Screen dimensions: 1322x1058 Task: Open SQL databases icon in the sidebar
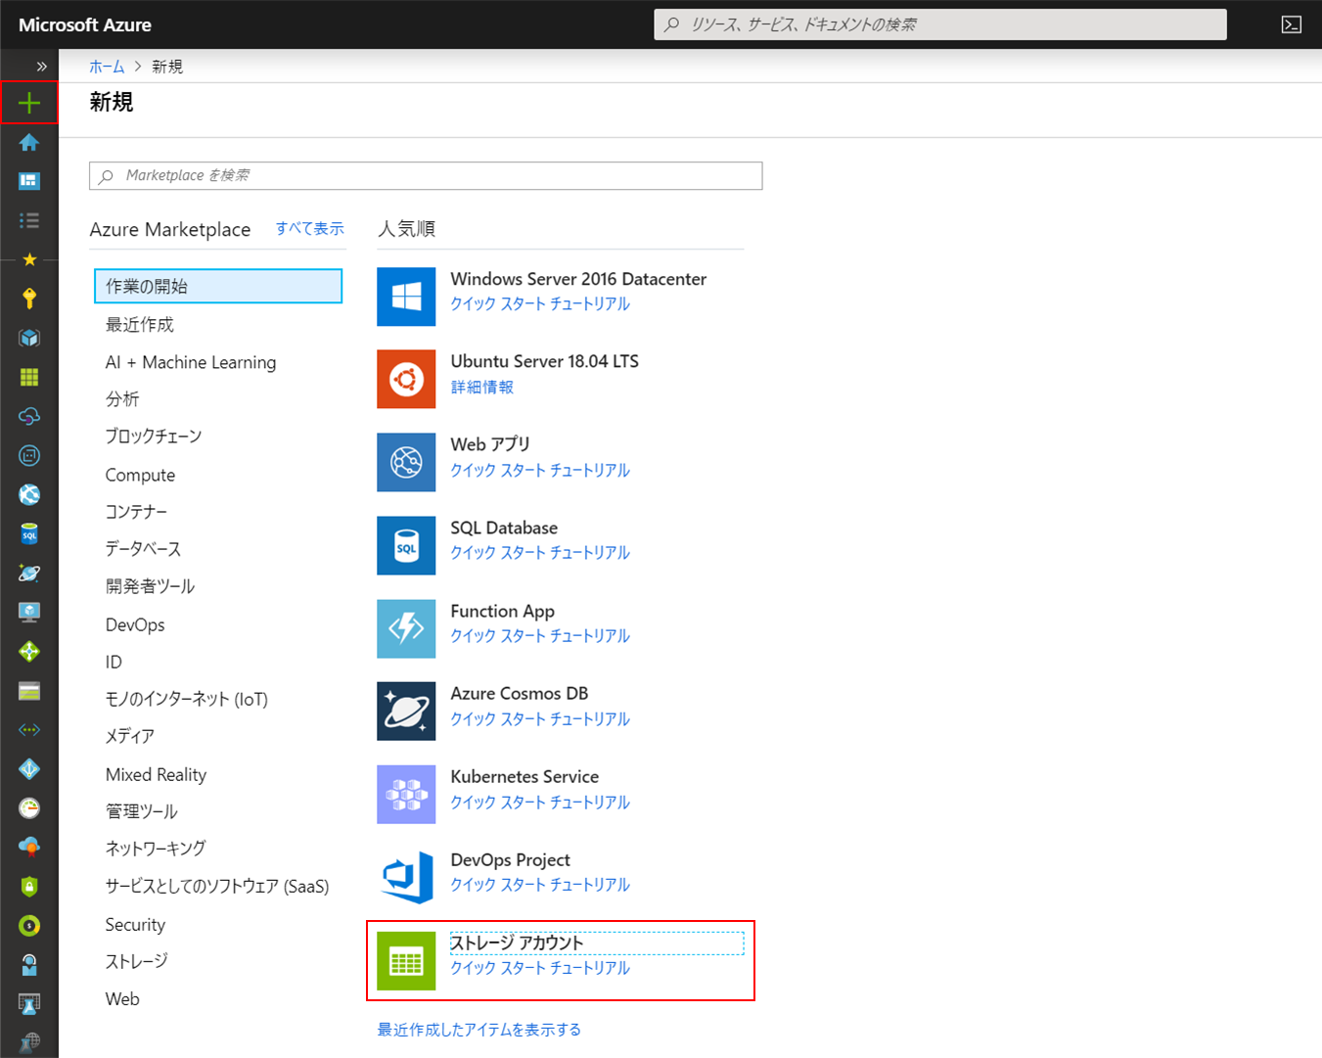point(29,533)
